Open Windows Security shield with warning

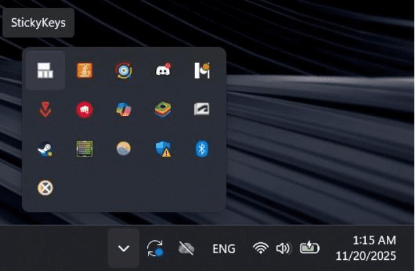(x=163, y=149)
